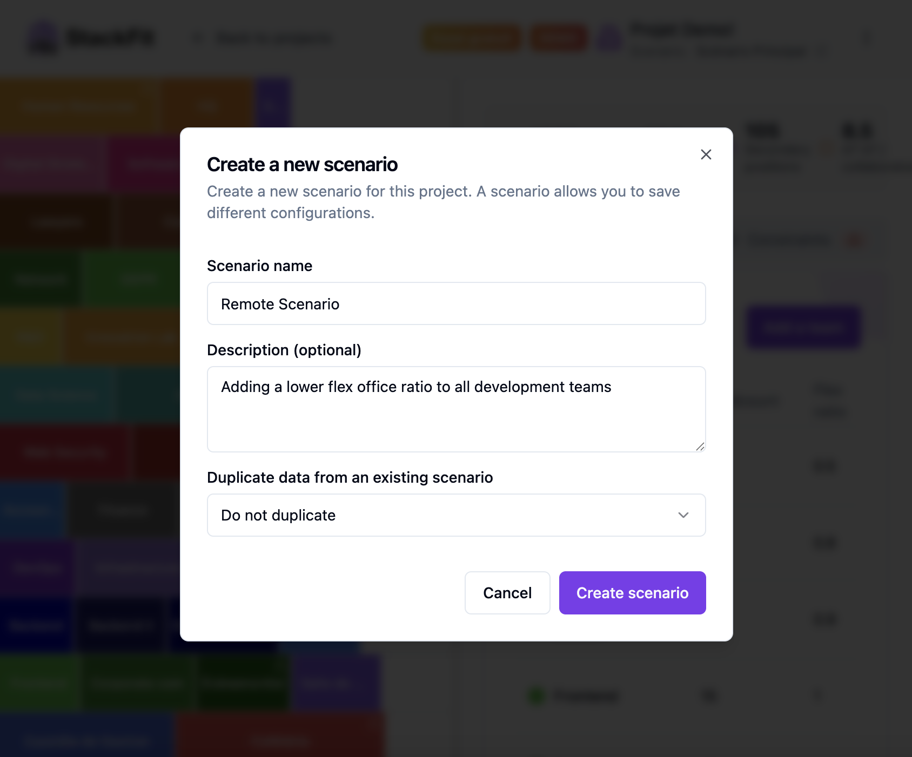Image resolution: width=912 pixels, height=757 pixels.
Task: Open the Do not duplicate dropdown
Action: 456,515
